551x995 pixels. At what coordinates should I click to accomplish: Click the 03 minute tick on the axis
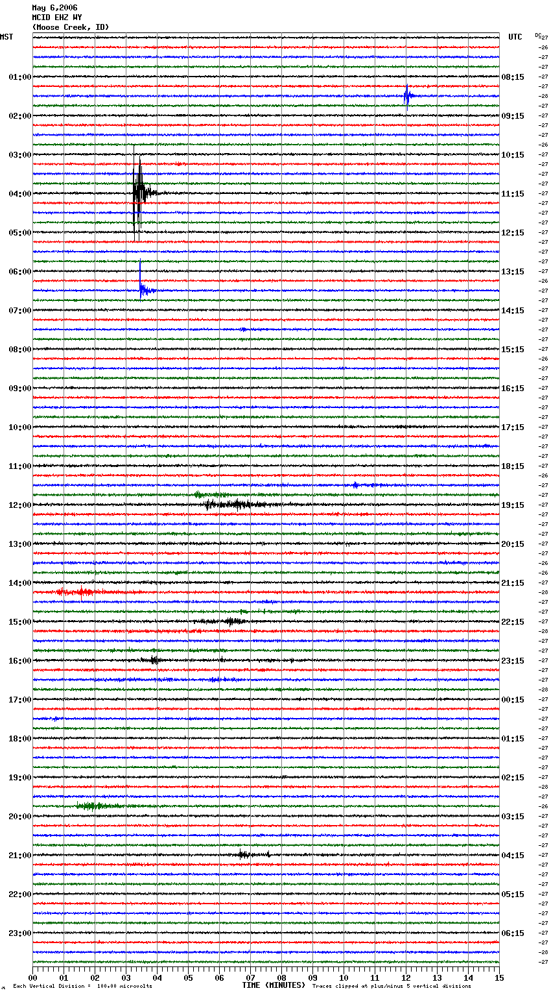(x=126, y=977)
